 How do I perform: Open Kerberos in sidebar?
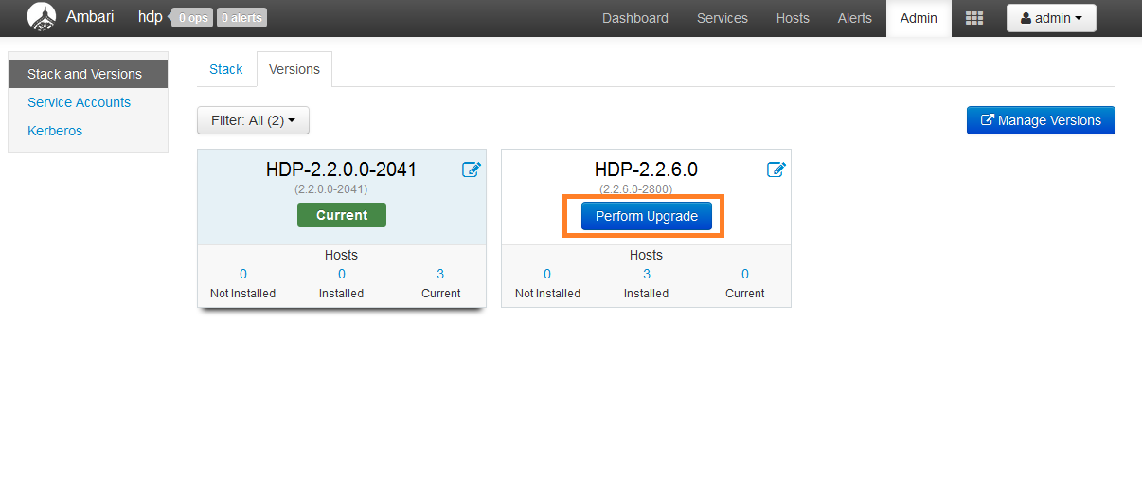click(55, 131)
